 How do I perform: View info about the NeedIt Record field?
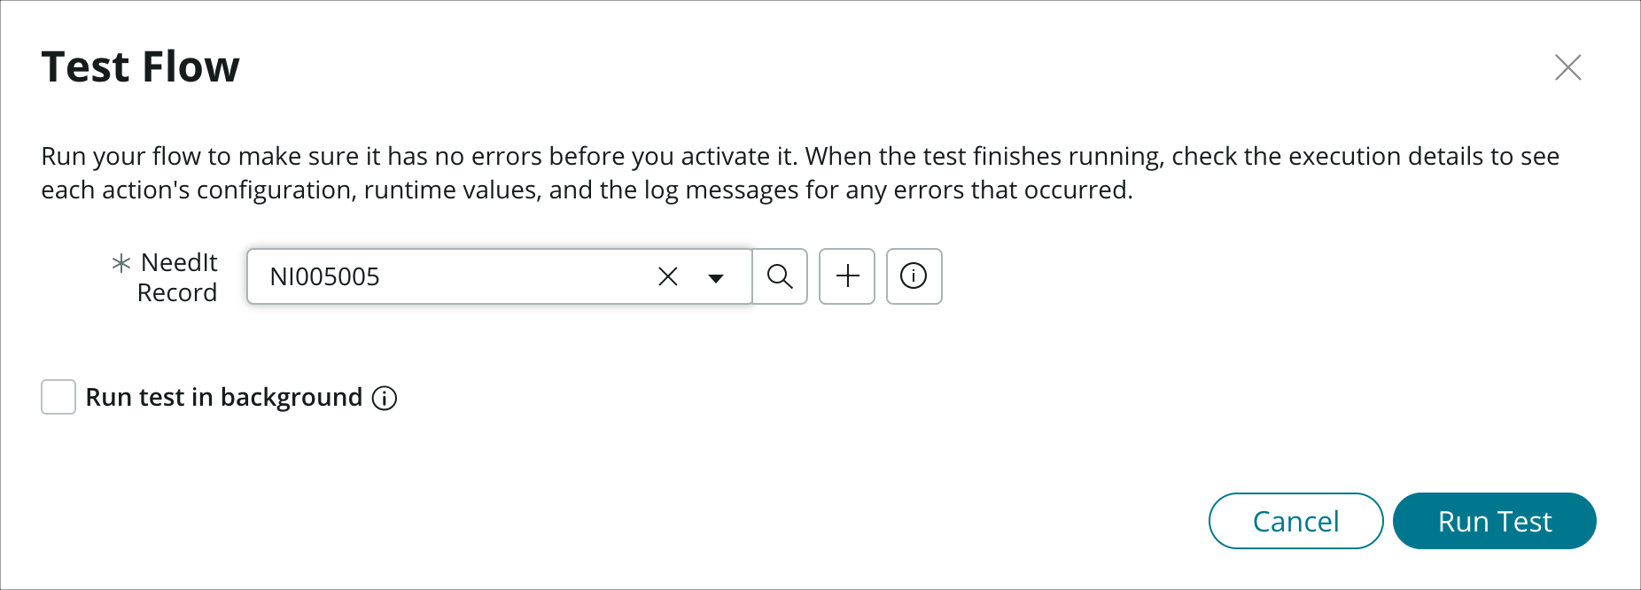click(x=914, y=276)
